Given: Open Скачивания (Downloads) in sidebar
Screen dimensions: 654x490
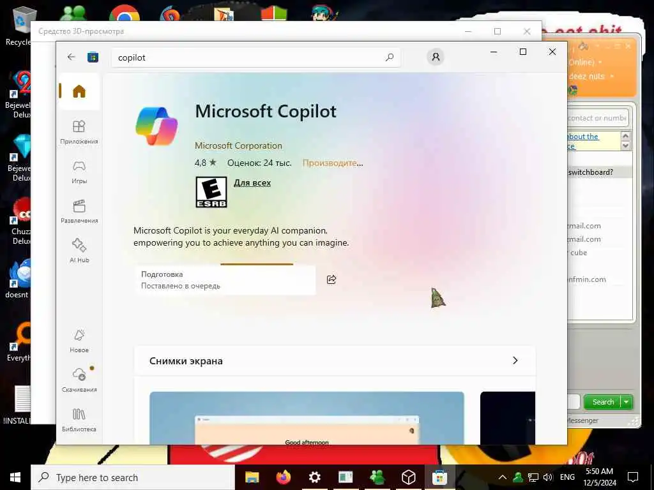Looking at the screenshot, I should click(x=79, y=380).
